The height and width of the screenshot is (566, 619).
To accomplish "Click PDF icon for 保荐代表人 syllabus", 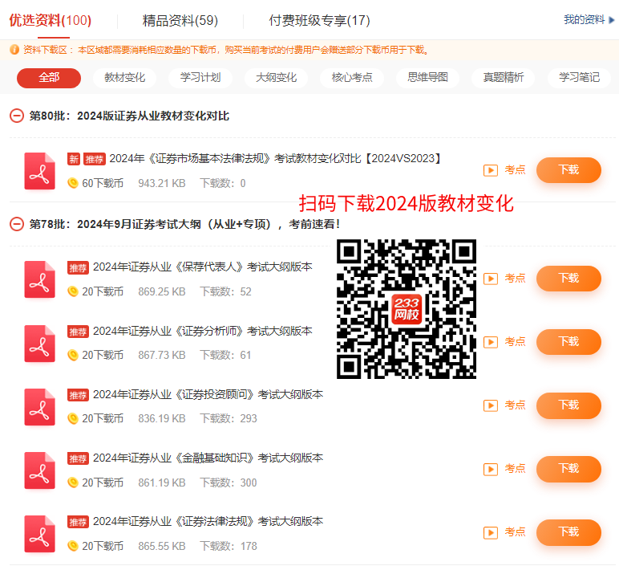I will [39, 279].
